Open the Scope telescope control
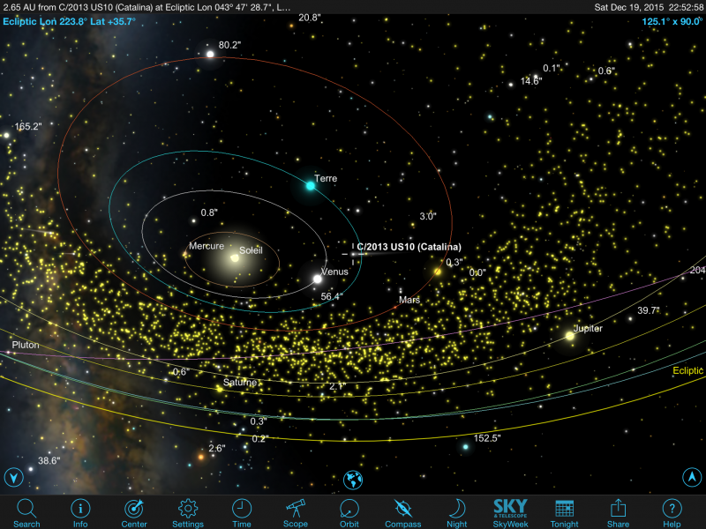Image resolution: width=706 pixels, height=529 pixels. [296, 513]
